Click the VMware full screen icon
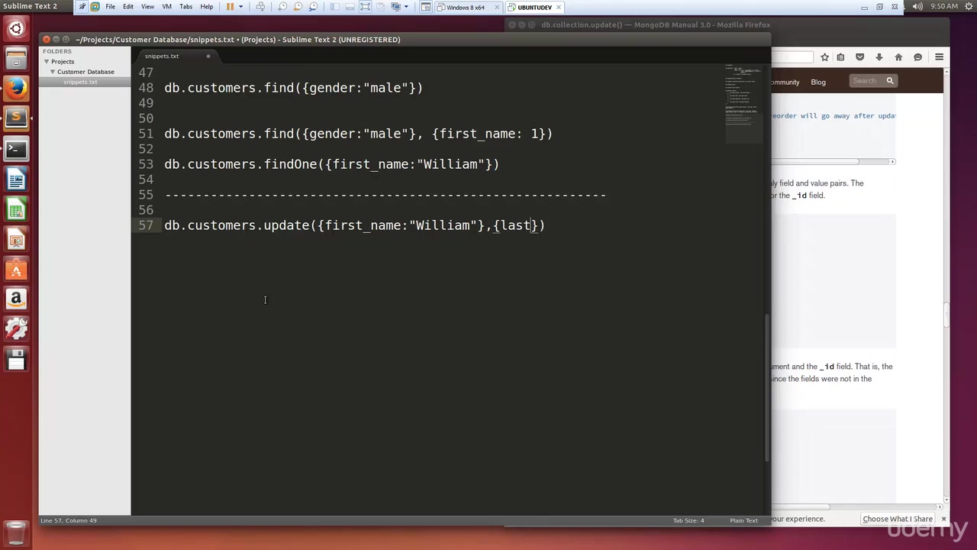977x550 pixels. (x=365, y=7)
